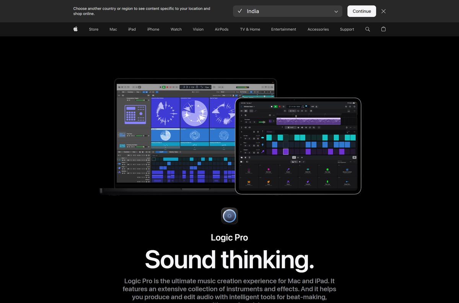Viewport: 459px width, 303px height.
Task: Click the "Logic Pro" title text
Action: 229,237
